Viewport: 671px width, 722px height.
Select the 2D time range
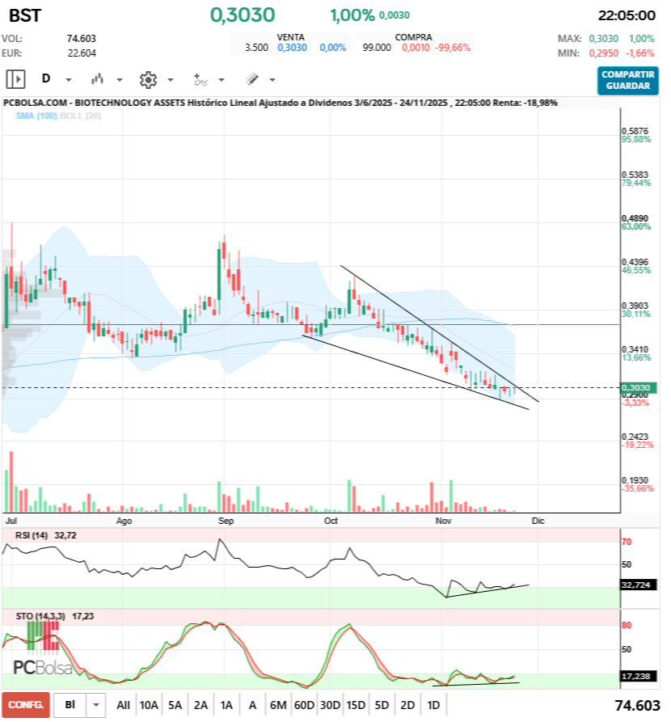coord(407,705)
